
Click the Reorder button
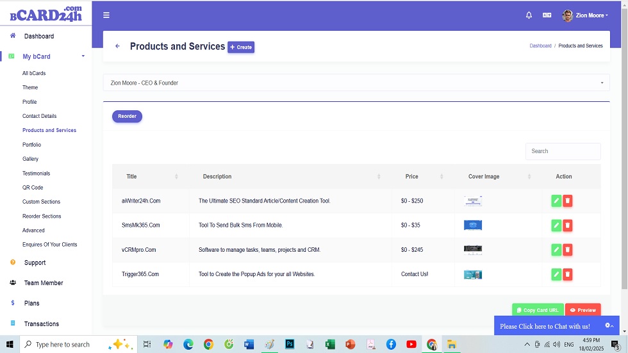tap(127, 116)
